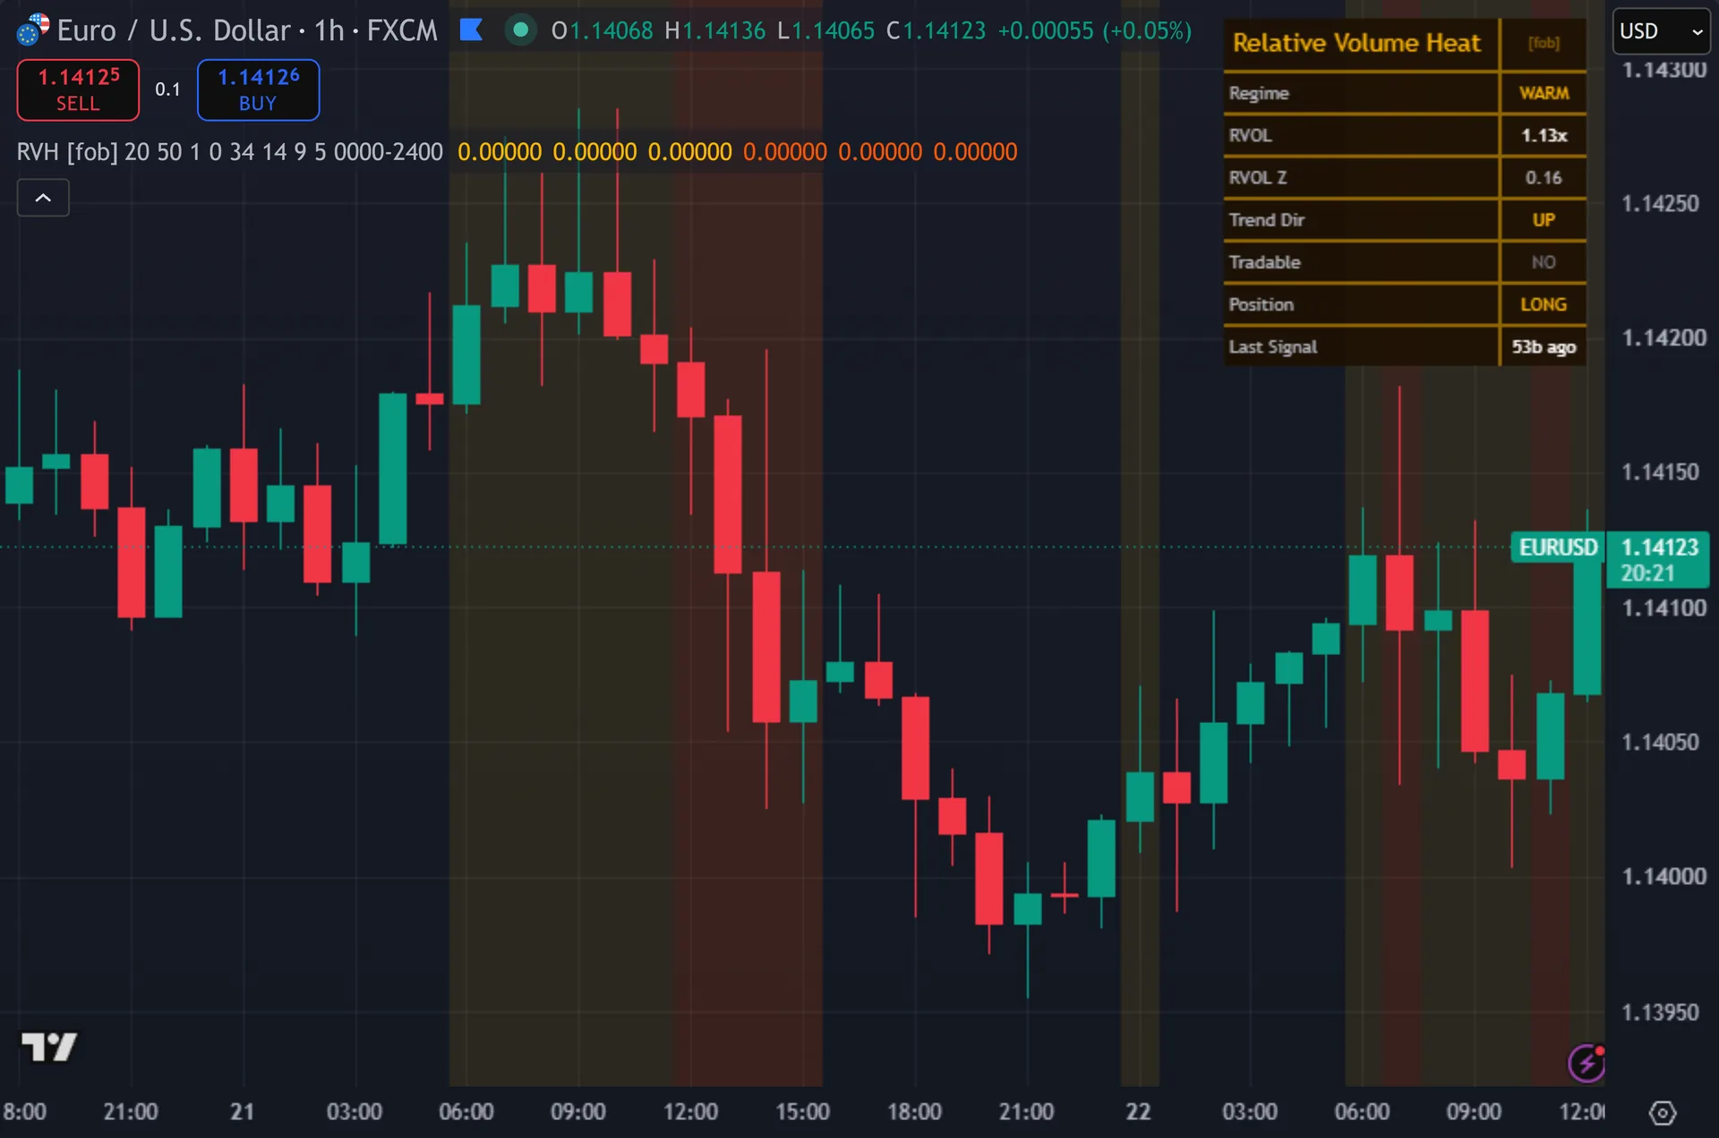
Task: Click the date label 22 on time axis
Action: coord(1138,1112)
